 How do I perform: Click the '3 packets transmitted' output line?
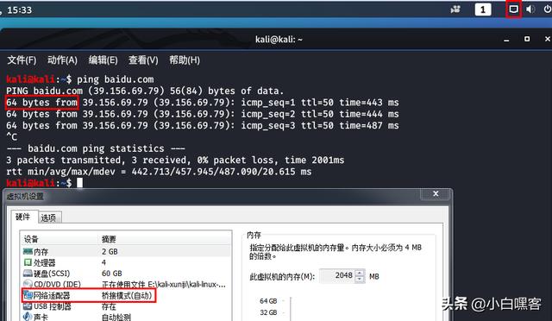(175, 160)
